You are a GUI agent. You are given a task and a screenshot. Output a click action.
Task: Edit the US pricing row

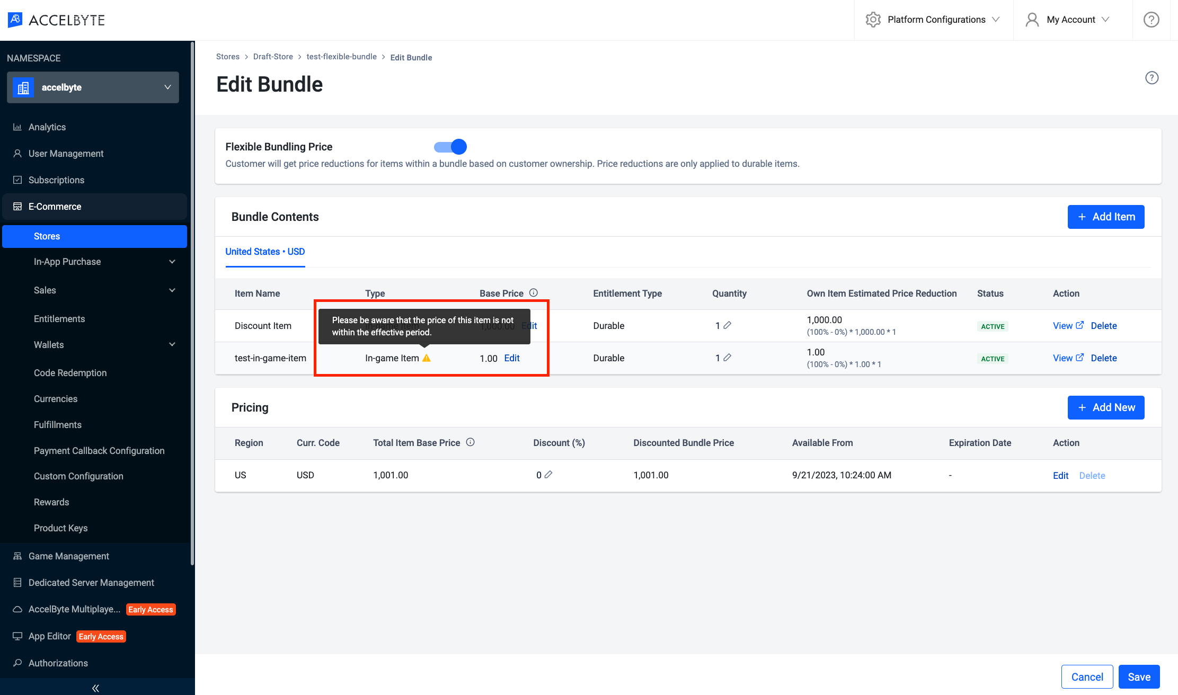click(1060, 475)
